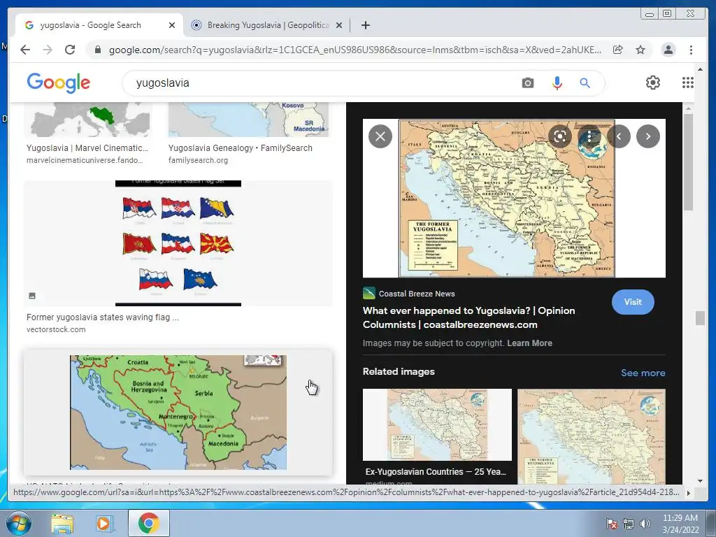
Task: Click See more related images
Action: [643, 373]
